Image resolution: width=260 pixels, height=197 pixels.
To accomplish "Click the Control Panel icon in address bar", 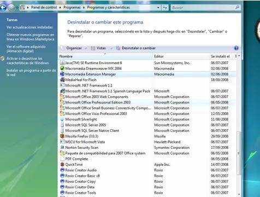I will coord(22,8).
